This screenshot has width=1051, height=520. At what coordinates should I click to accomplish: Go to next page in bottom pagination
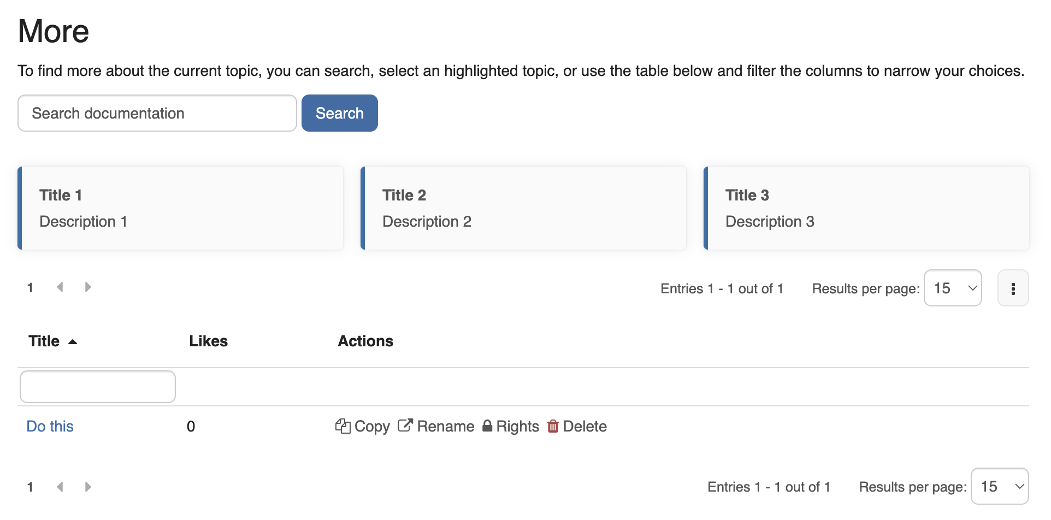point(88,487)
